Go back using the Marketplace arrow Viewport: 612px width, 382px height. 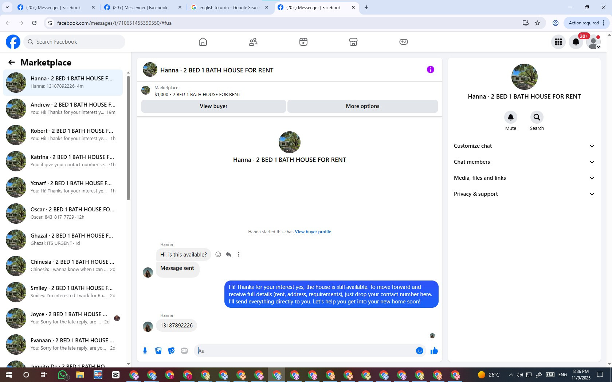click(12, 63)
